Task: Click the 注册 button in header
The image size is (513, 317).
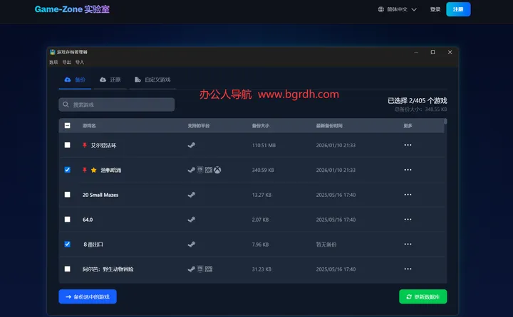Action: coord(458,9)
